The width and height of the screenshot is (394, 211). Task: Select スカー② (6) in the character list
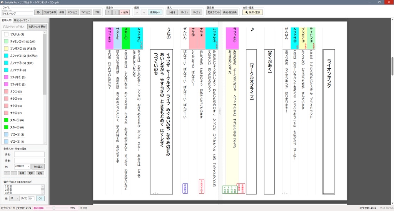tap(23, 127)
